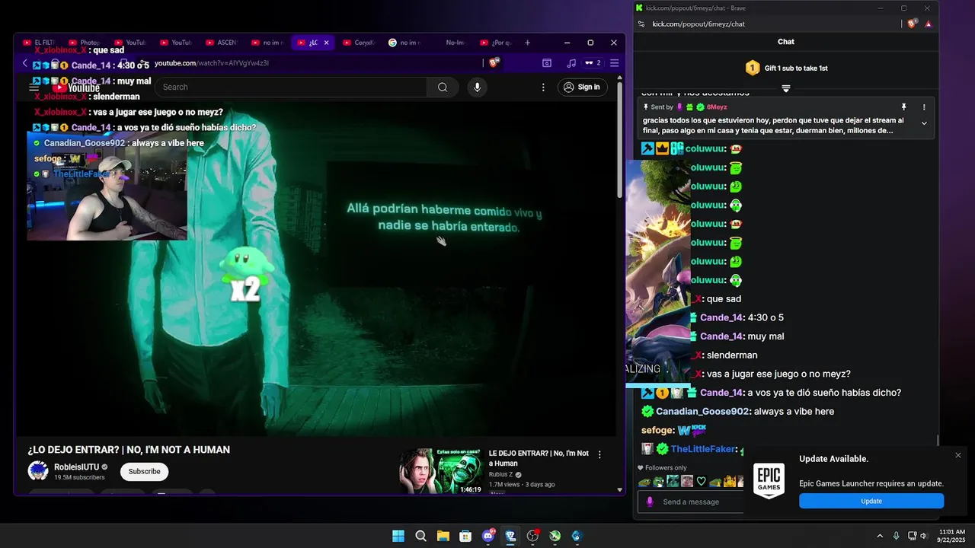Expand the pinned 6Meyz message chevron
Image resolution: width=975 pixels, height=548 pixels.
tap(924, 123)
